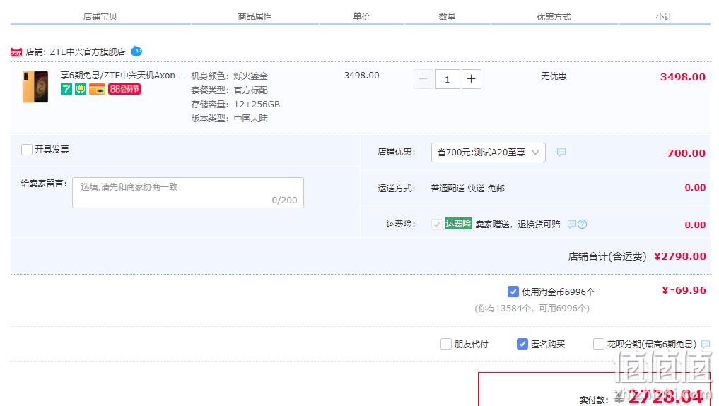The width and height of the screenshot is (719, 406).
Task: Open the blue Wangwang chat icon
Action: click(136, 52)
